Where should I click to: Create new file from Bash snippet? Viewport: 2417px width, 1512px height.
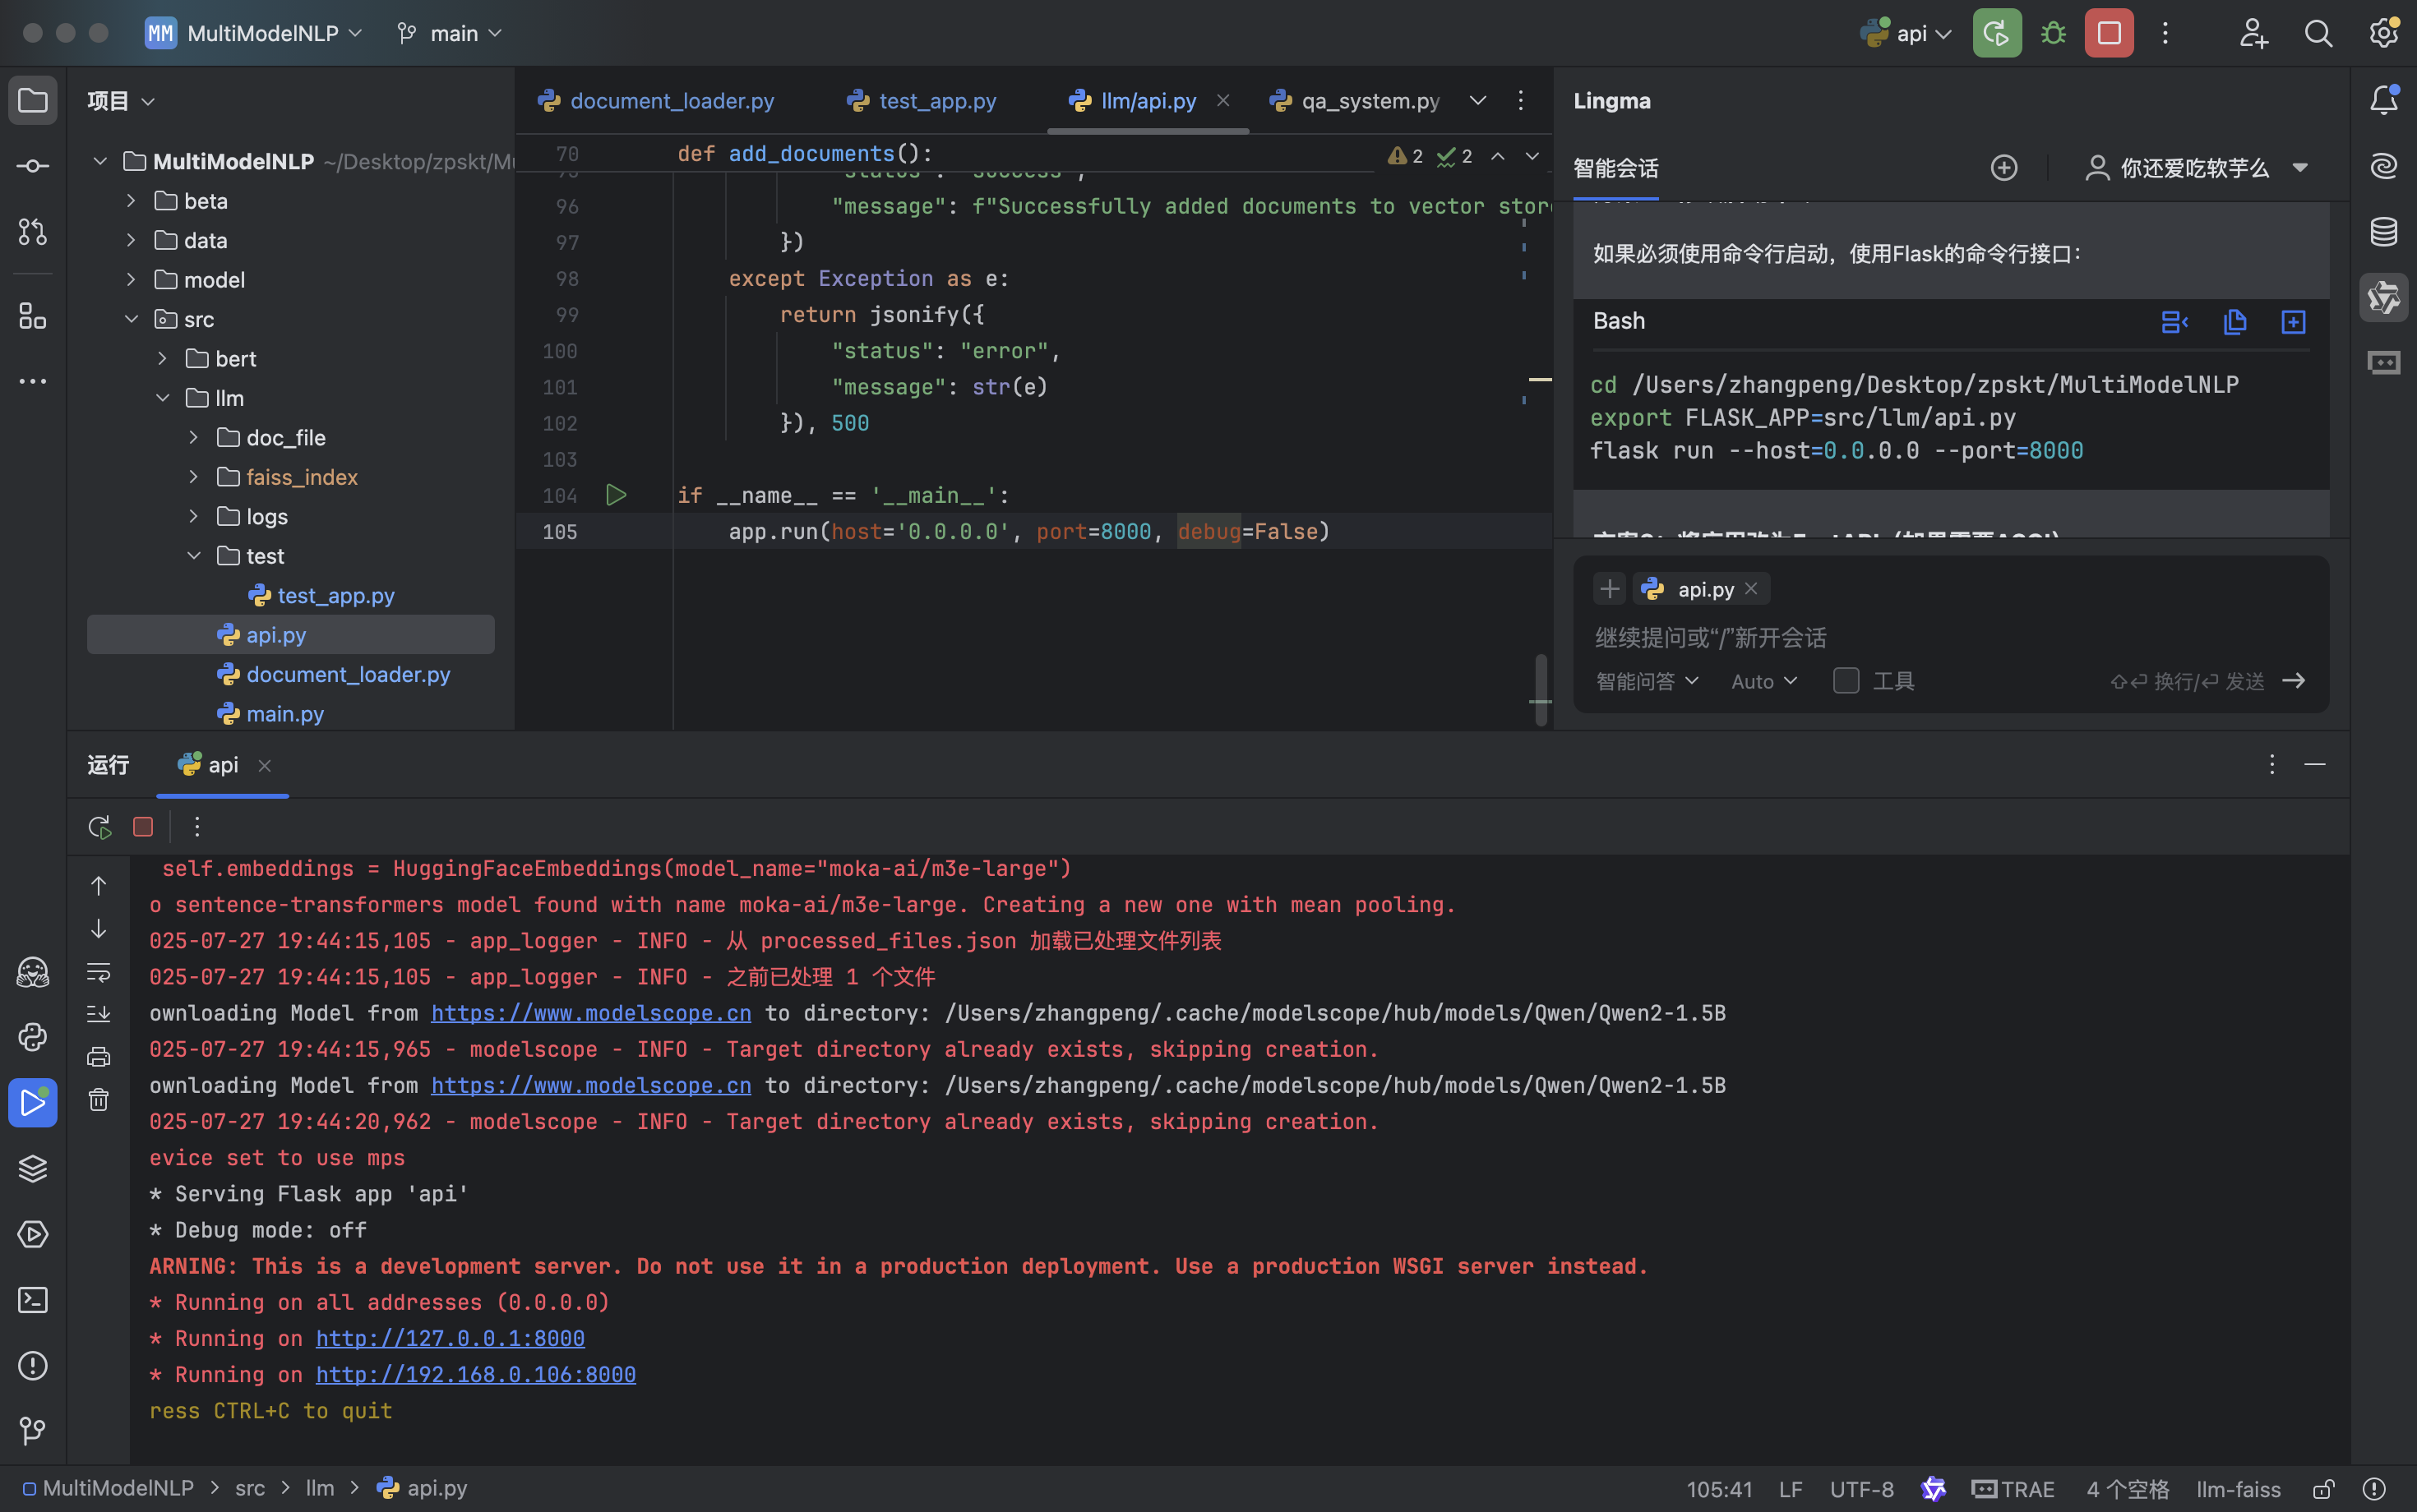[x=2294, y=322]
